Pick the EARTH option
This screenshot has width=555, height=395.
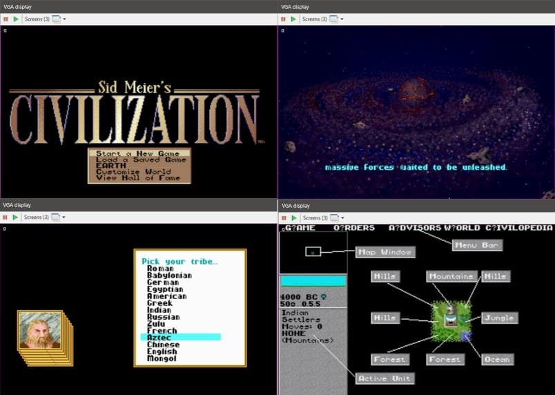139,166
